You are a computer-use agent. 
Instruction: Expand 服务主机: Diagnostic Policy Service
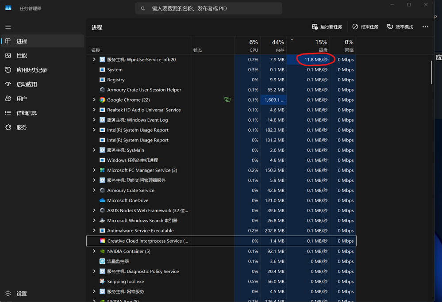tap(94, 271)
